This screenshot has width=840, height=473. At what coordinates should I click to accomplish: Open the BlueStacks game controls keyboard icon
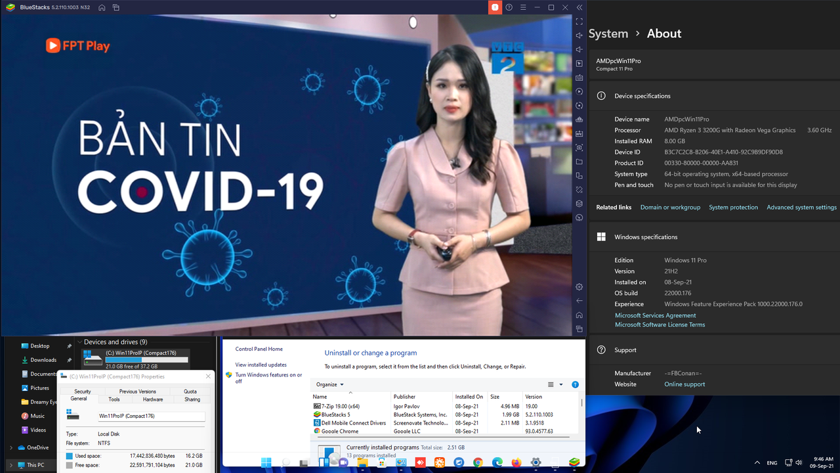click(x=579, y=78)
